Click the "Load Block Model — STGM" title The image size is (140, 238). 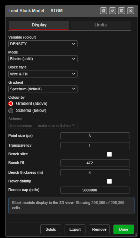coord(35,11)
